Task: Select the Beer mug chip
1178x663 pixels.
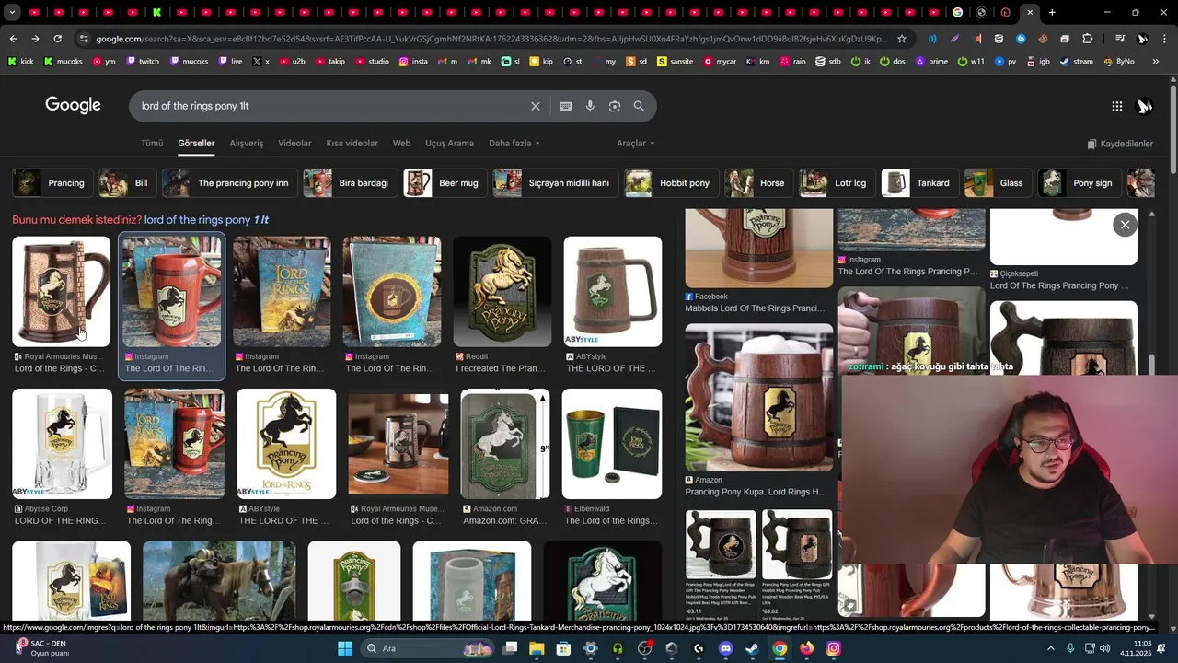Action: point(445,183)
